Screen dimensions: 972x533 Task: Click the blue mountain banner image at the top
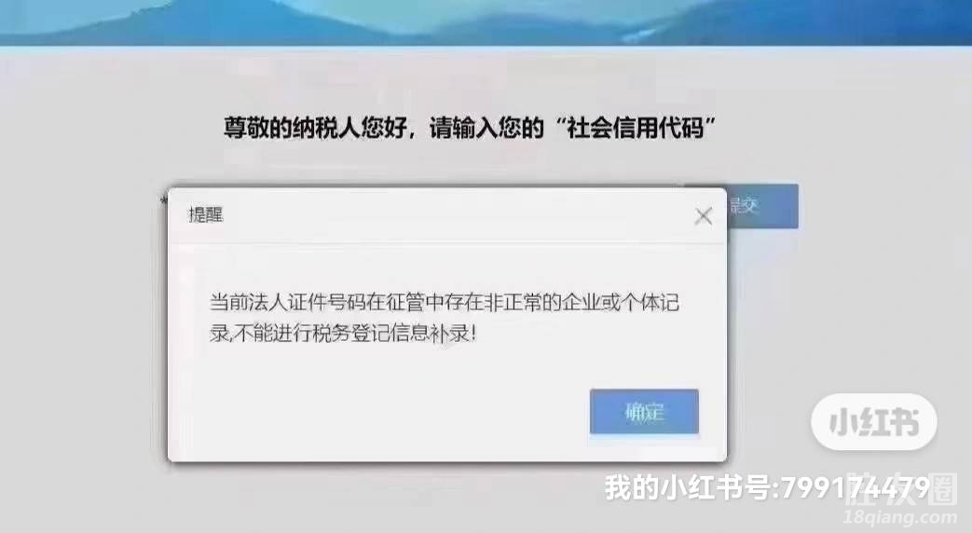[x=486, y=22]
